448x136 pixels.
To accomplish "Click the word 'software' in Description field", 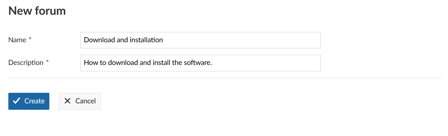I will pos(197,63).
